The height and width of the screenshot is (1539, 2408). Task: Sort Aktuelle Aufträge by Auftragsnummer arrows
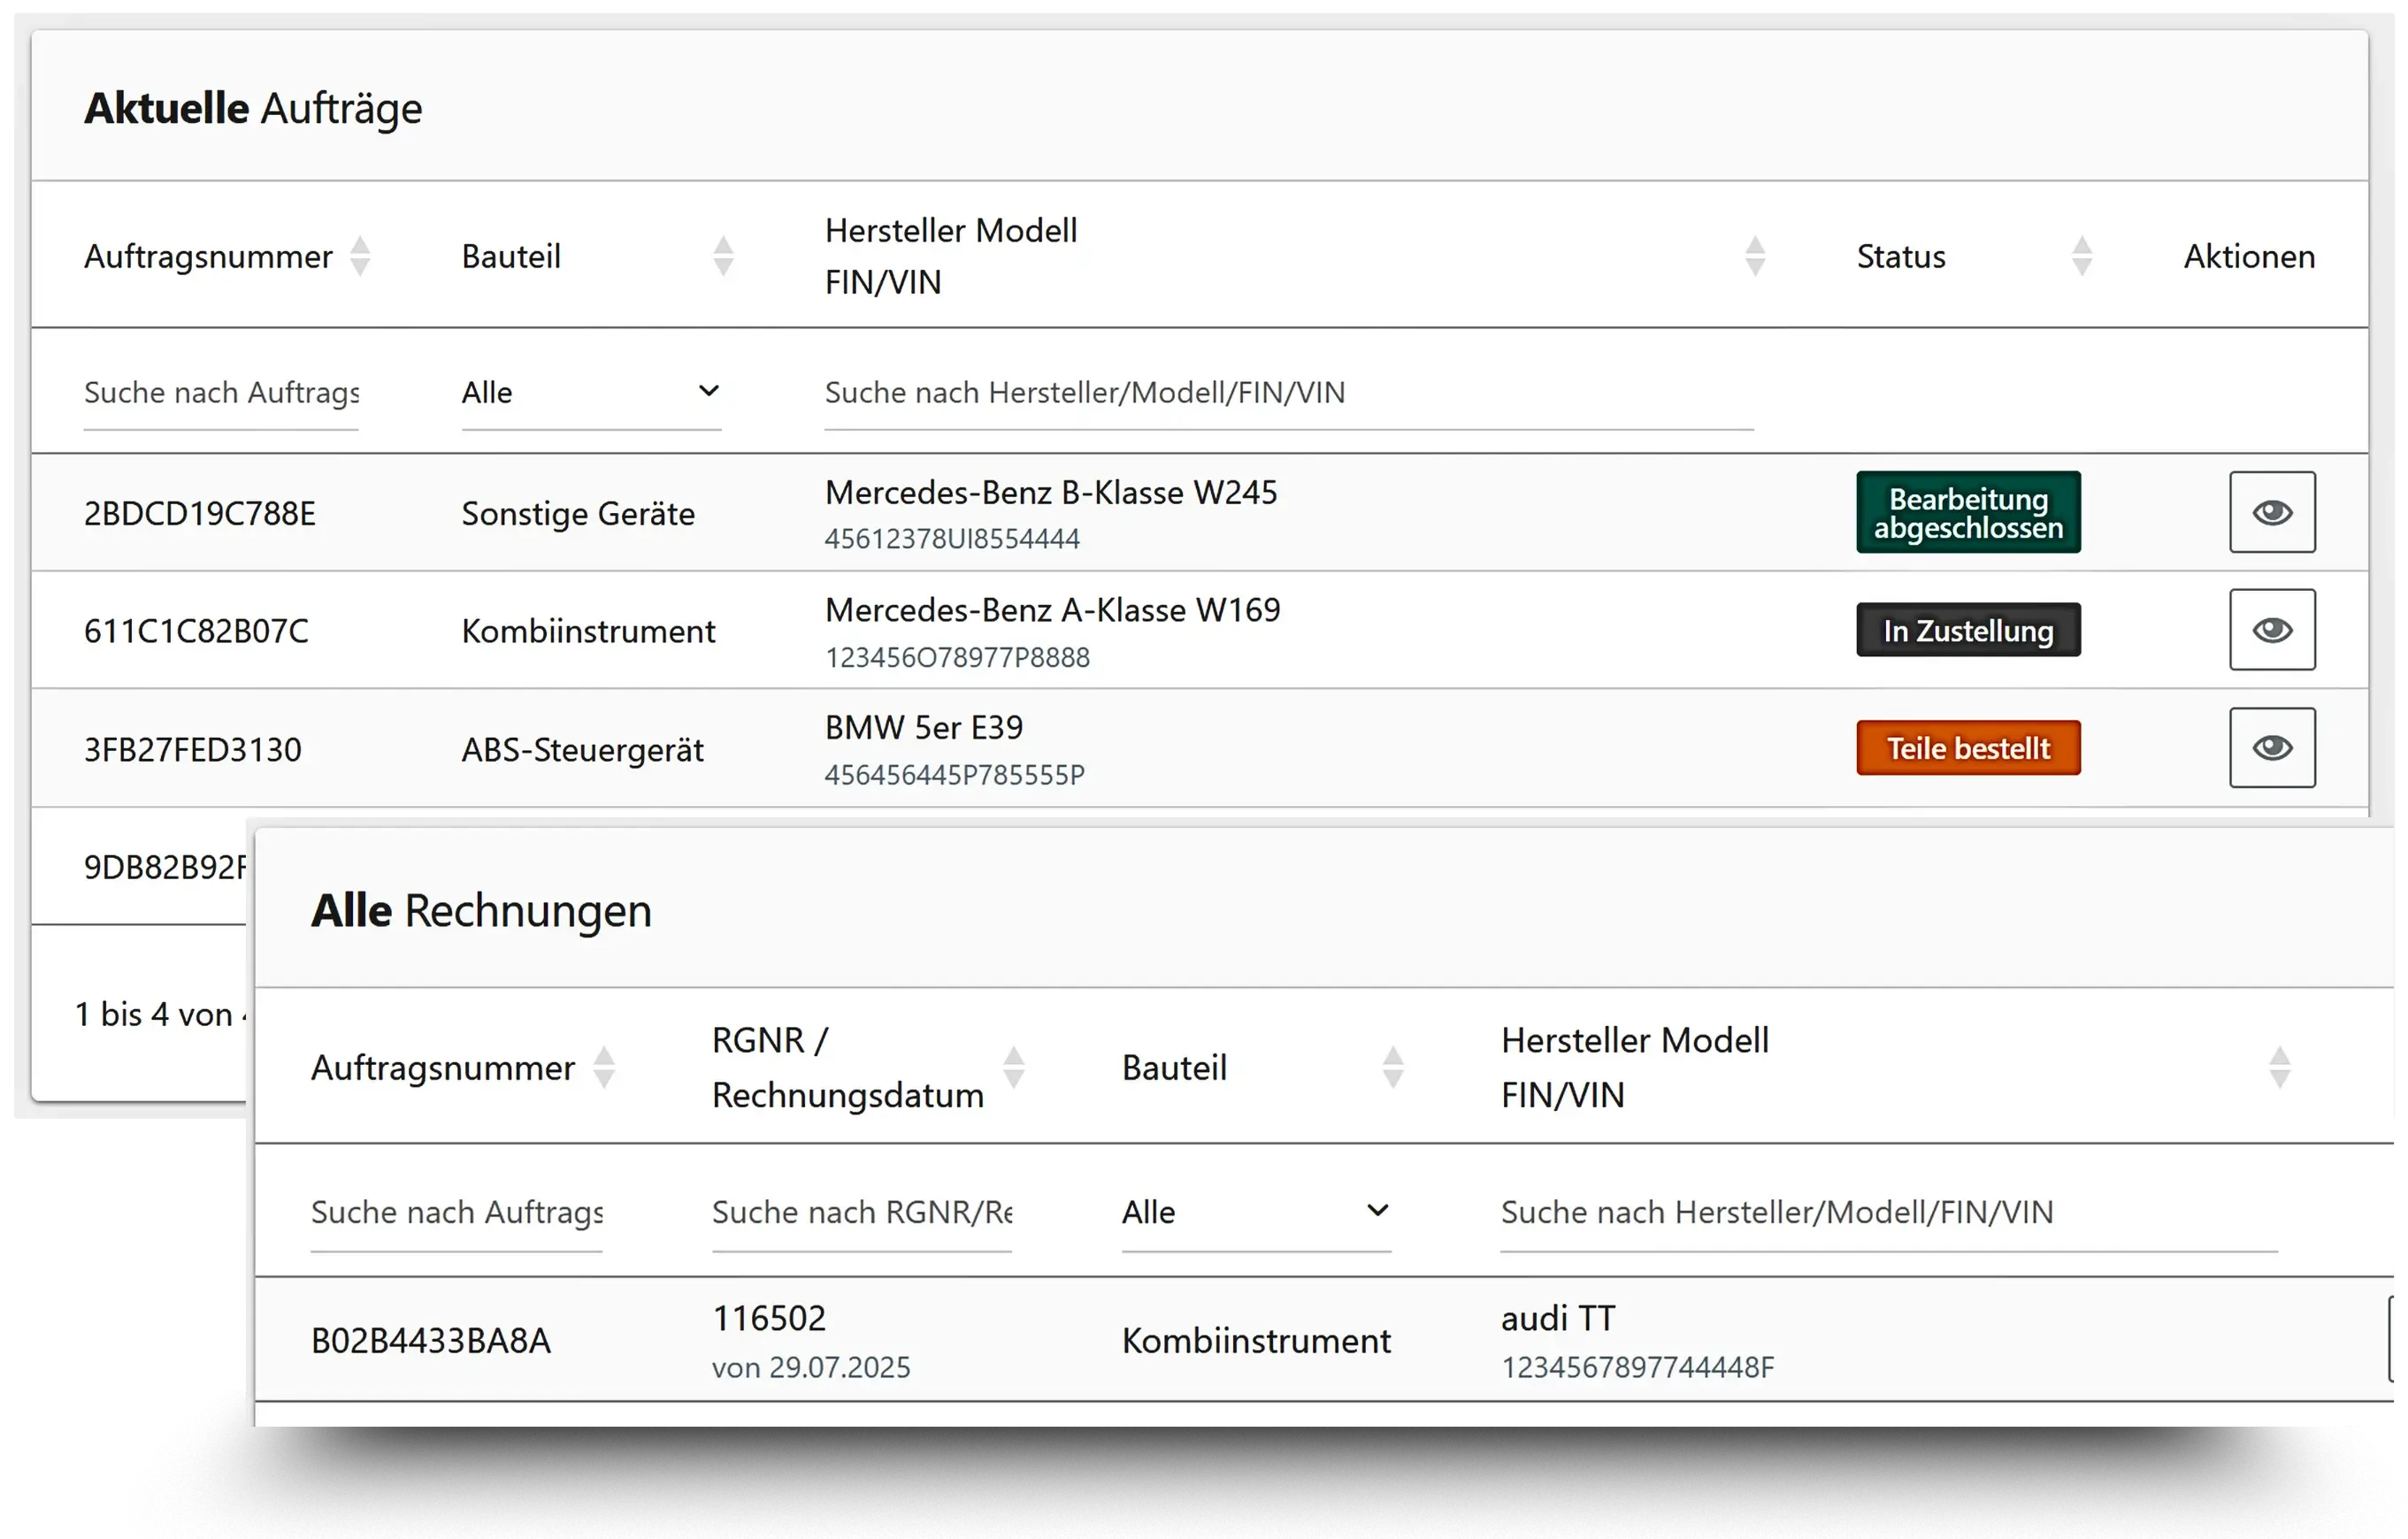click(360, 256)
